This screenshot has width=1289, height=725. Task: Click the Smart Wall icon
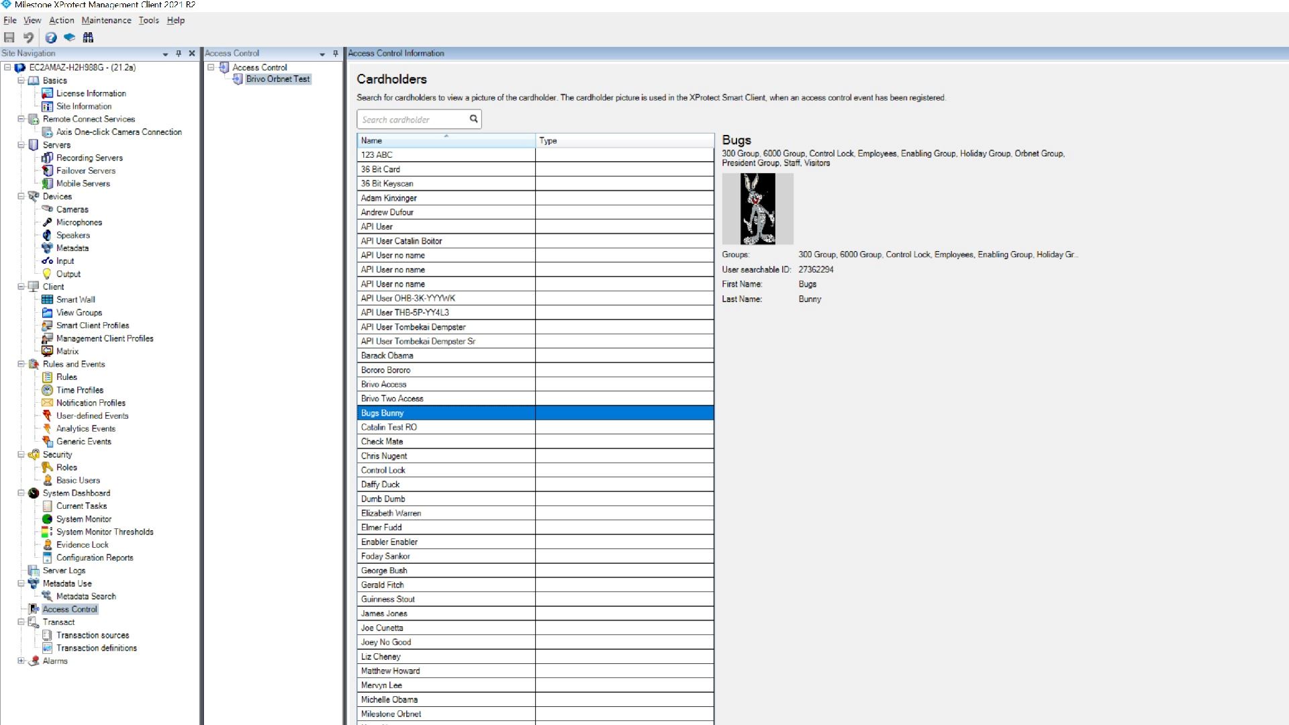[x=48, y=299]
